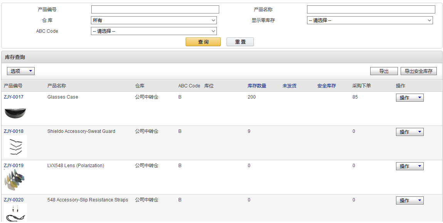
Task: Click the Glasses Case product thumbnail
Action: [x=15, y=113]
